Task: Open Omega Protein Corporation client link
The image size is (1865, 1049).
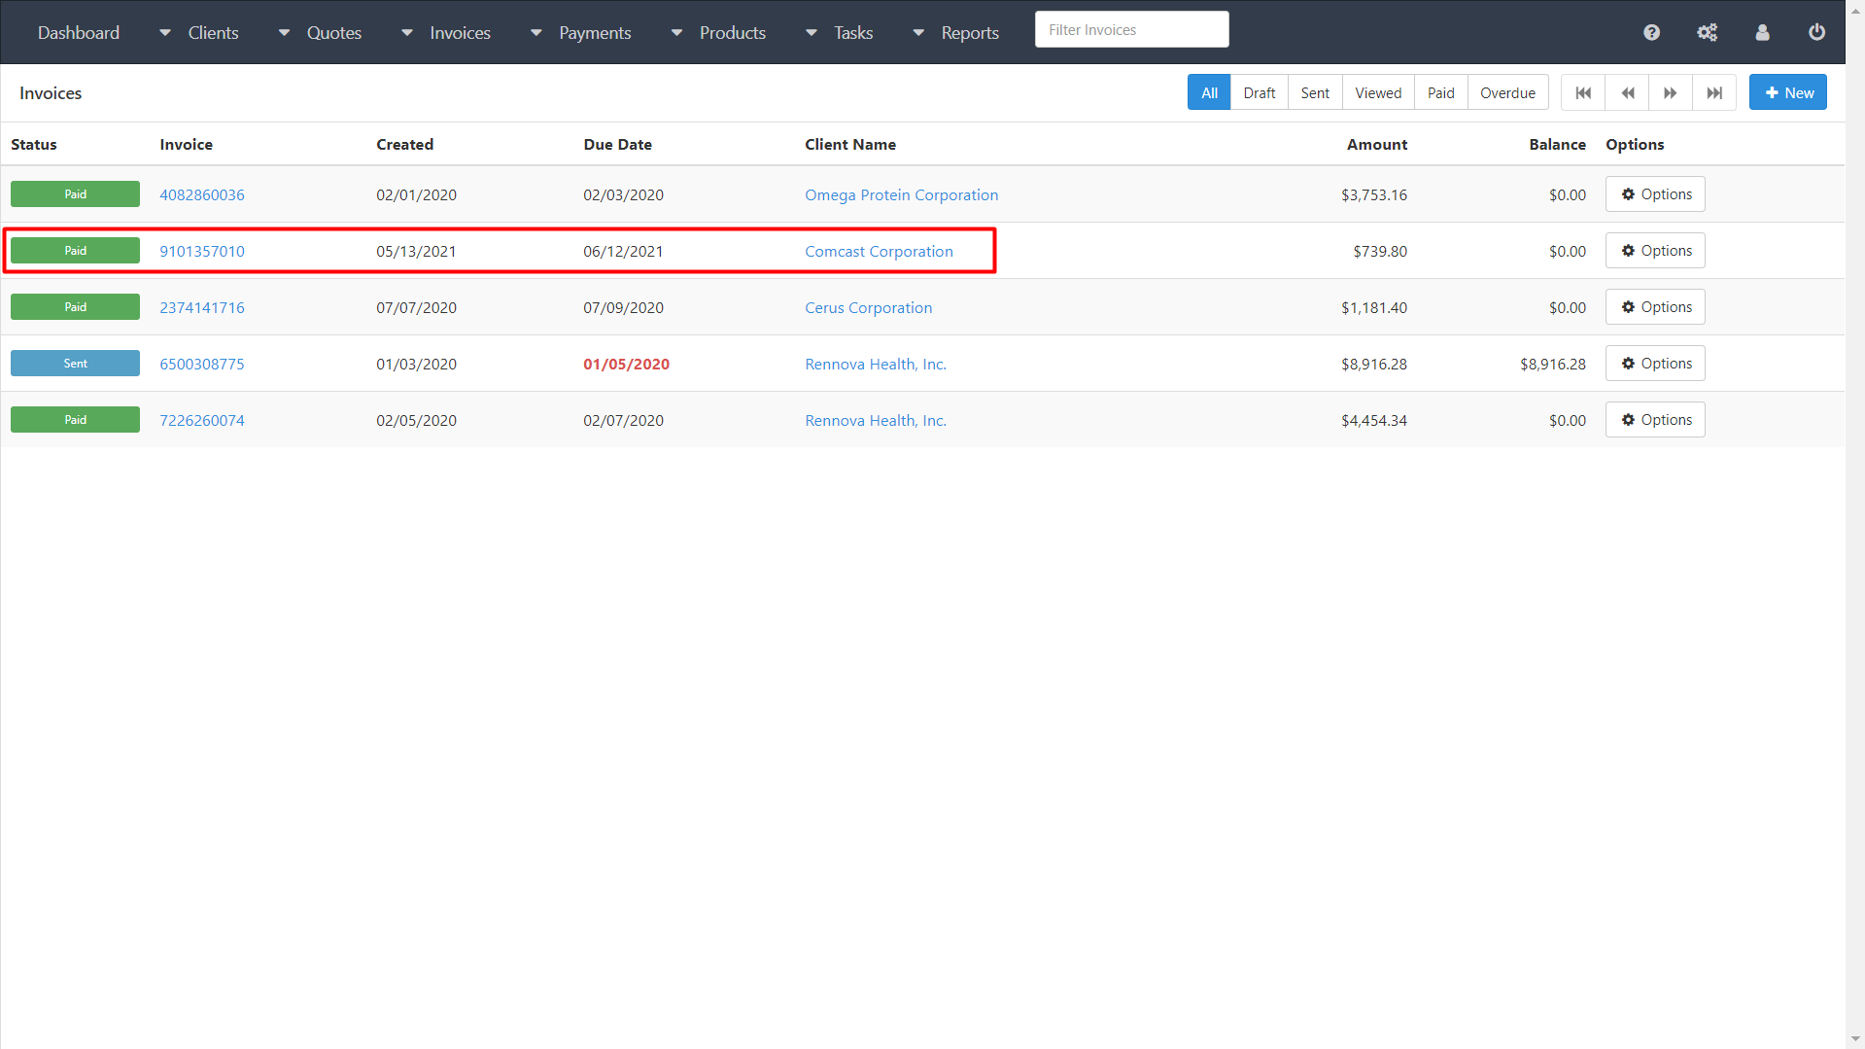Action: coord(901,195)
